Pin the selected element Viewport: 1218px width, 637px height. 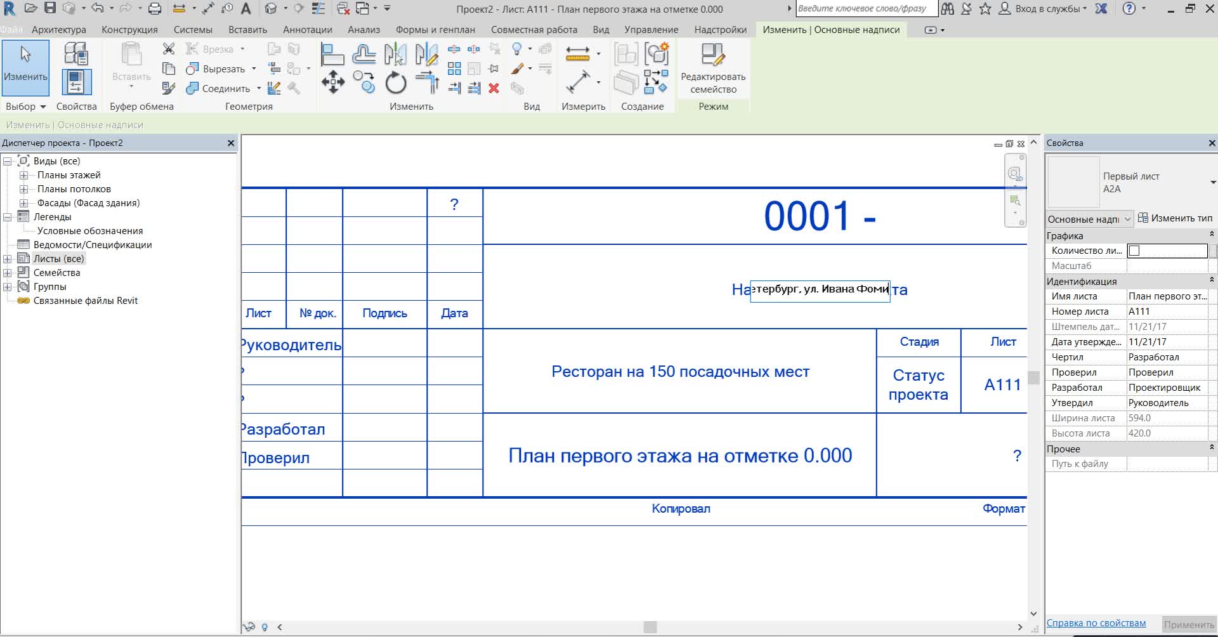(494, 69)
